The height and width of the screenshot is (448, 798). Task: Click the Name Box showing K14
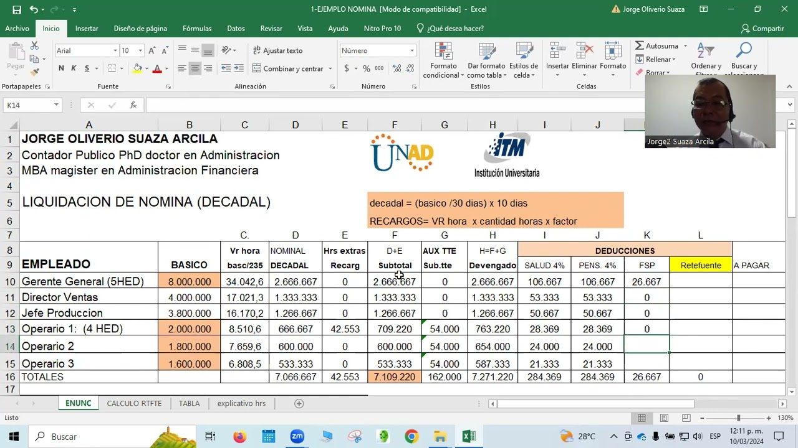pyautogui.click(x=31, y=105)
